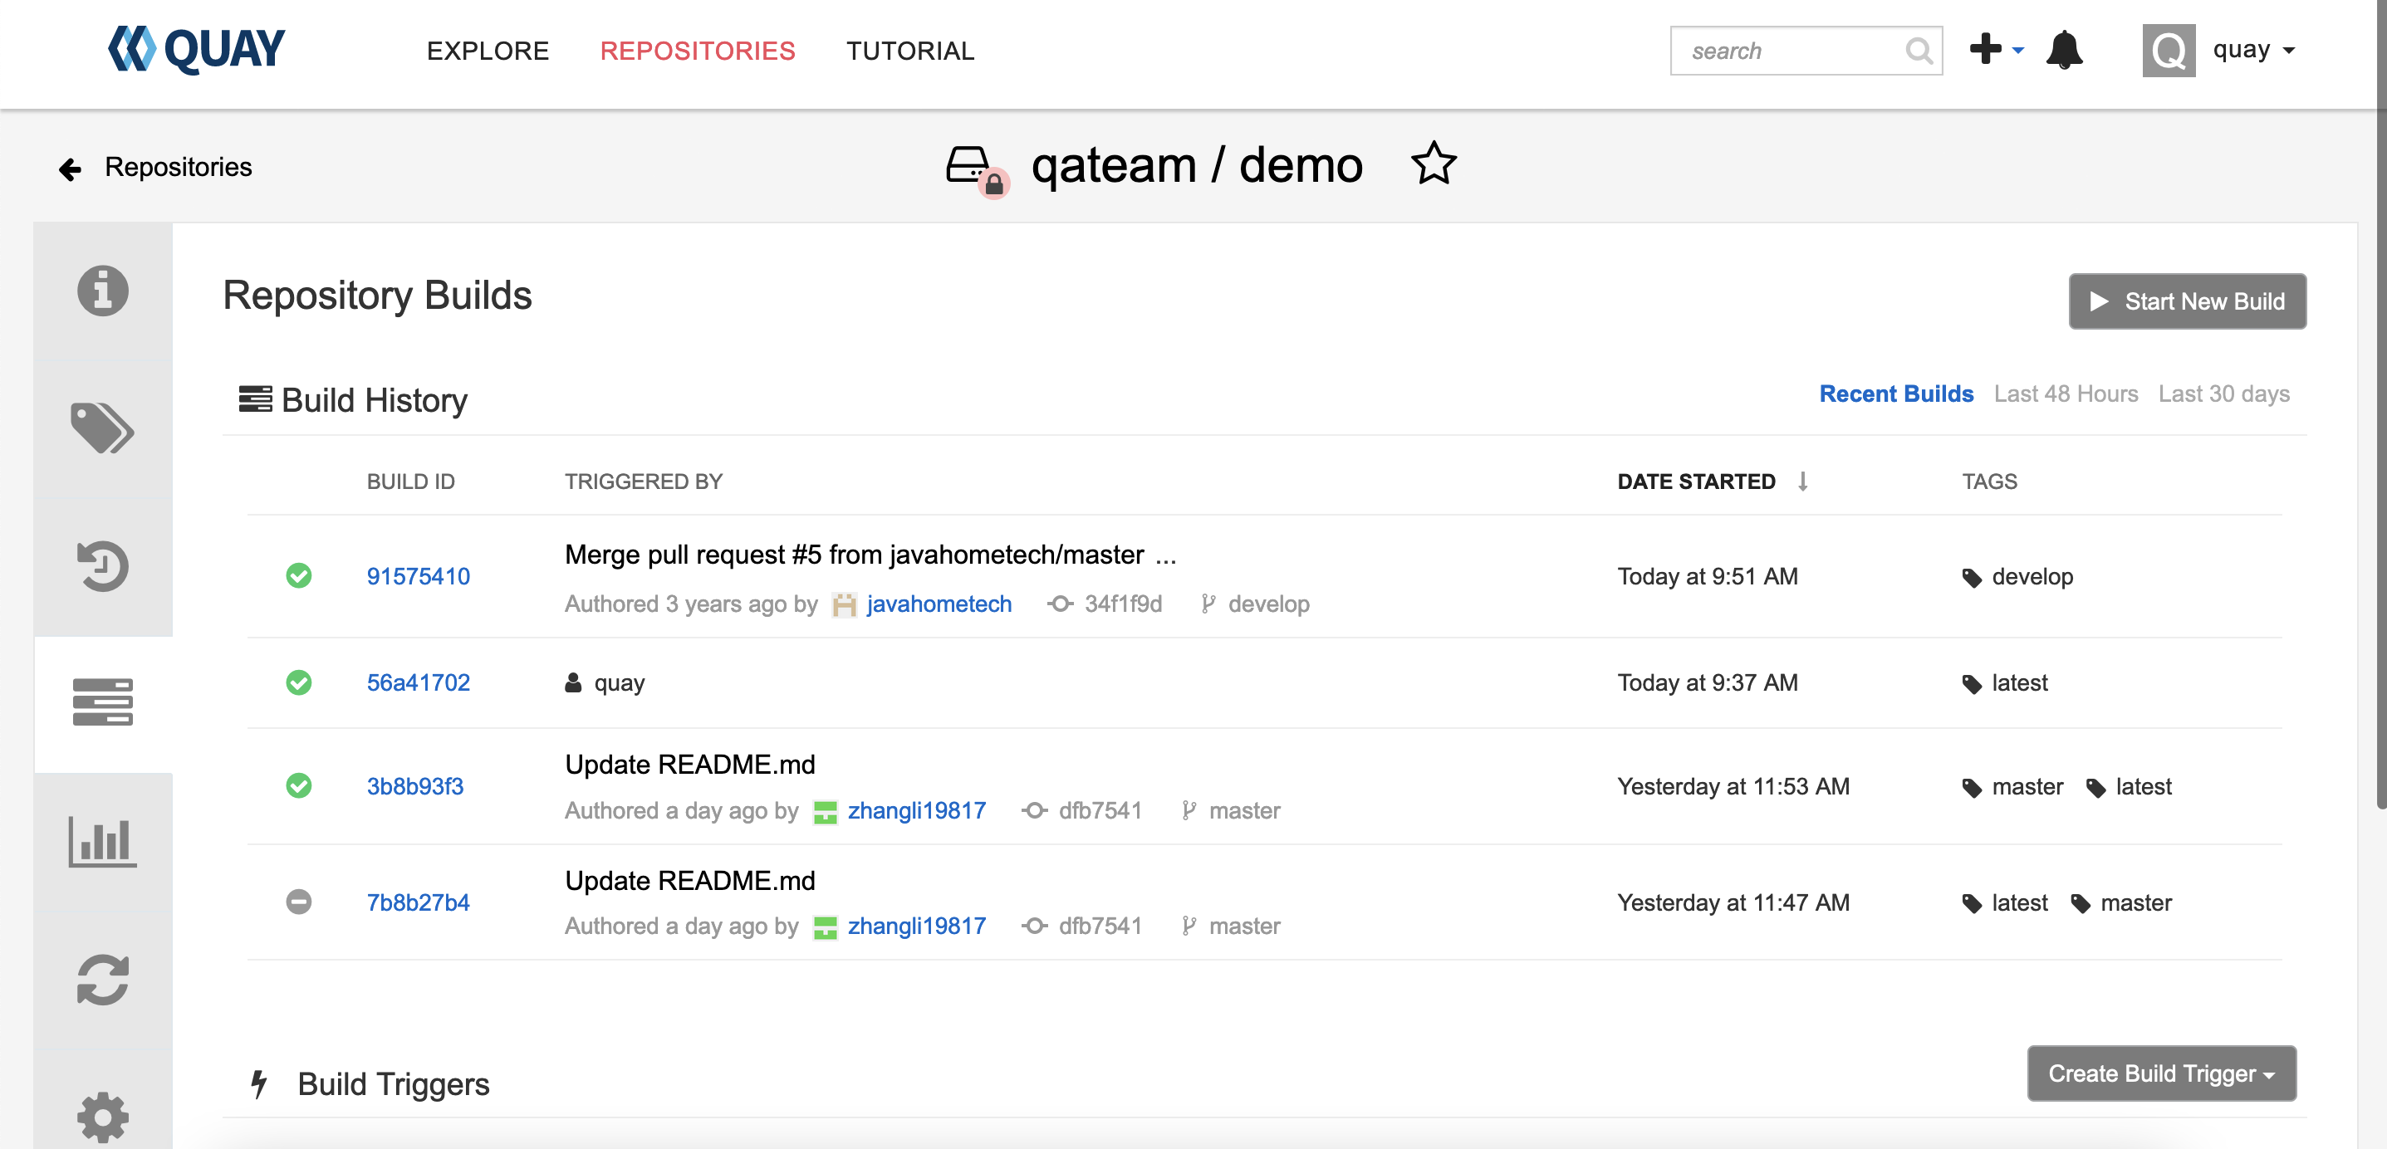Viewport: 2387px width, 1149px height.
Task: Switch to Last 48 Hours filter
Action: click(x=2065, y=394)
